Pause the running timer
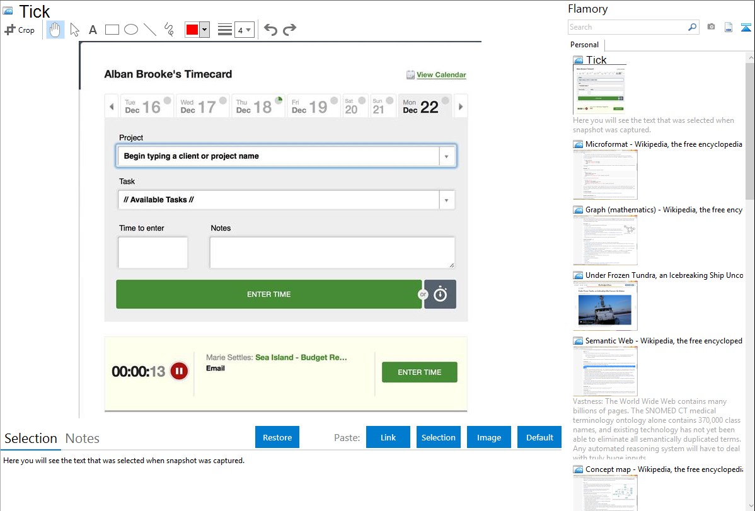 [x=179, y=371]
